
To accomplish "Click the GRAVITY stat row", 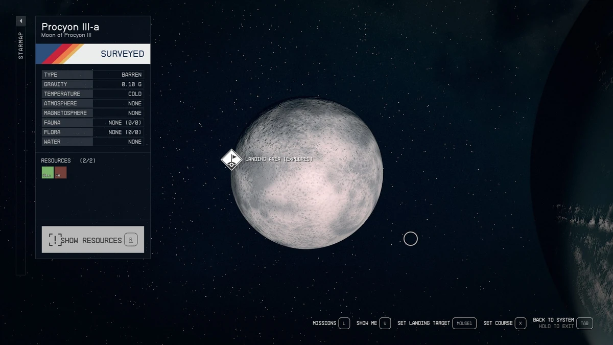I will (92, 84).
